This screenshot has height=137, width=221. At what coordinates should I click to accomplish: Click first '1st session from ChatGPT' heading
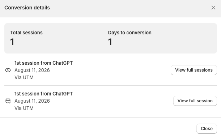[43, 63]
